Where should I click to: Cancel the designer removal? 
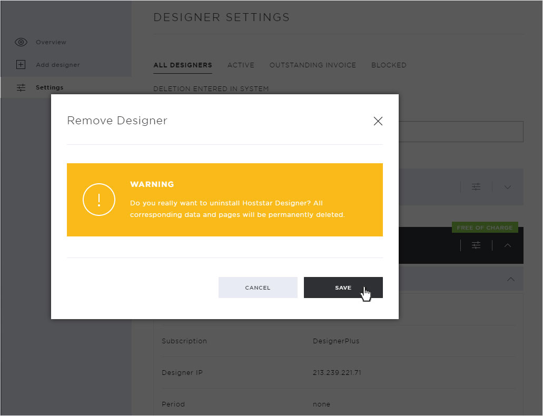click(258, 288)
